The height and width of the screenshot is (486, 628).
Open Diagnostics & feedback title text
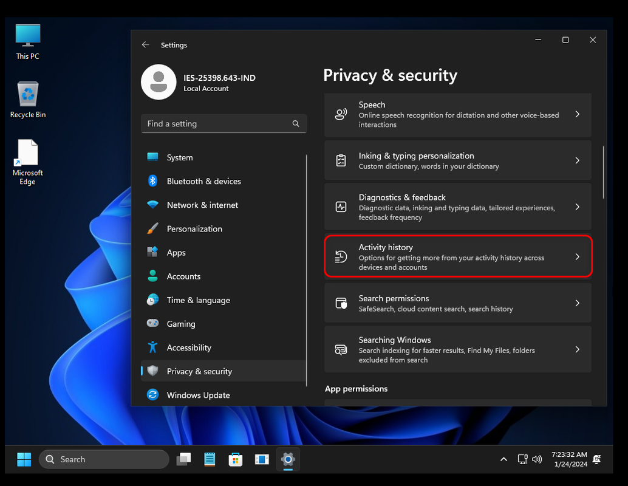tap(401, 197)
